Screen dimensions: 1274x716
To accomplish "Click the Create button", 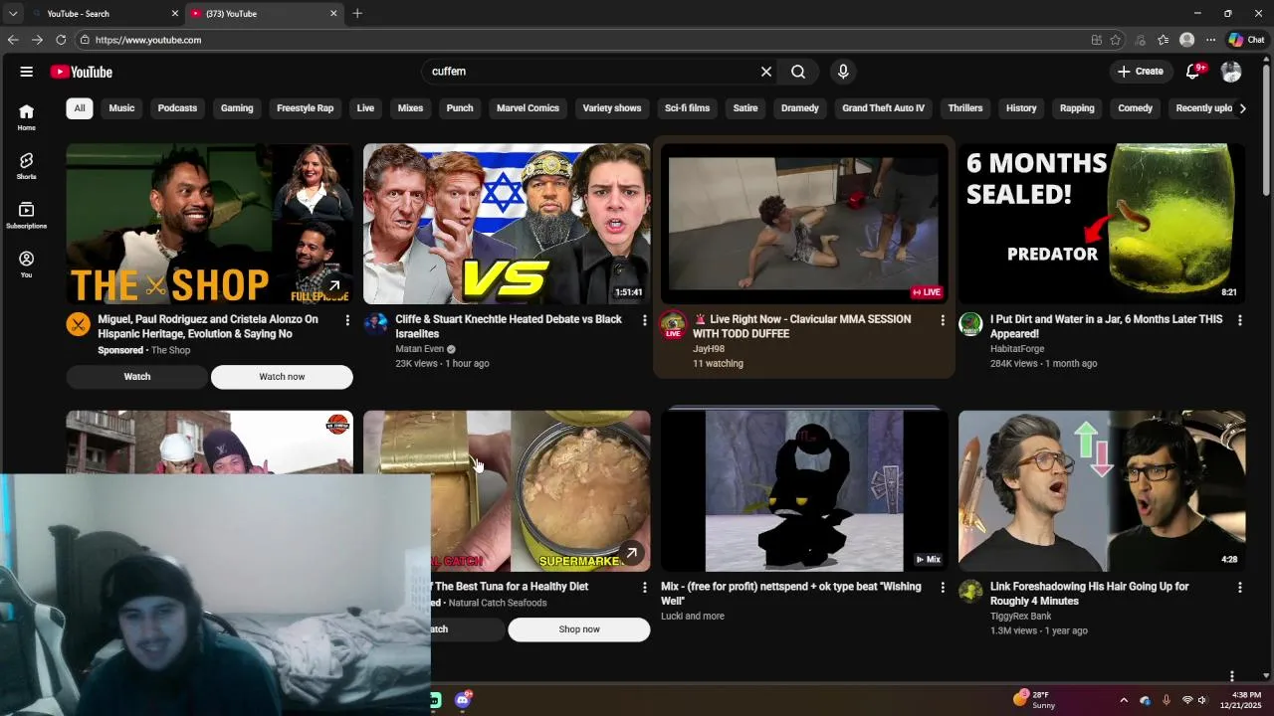I will [1140, 72].
